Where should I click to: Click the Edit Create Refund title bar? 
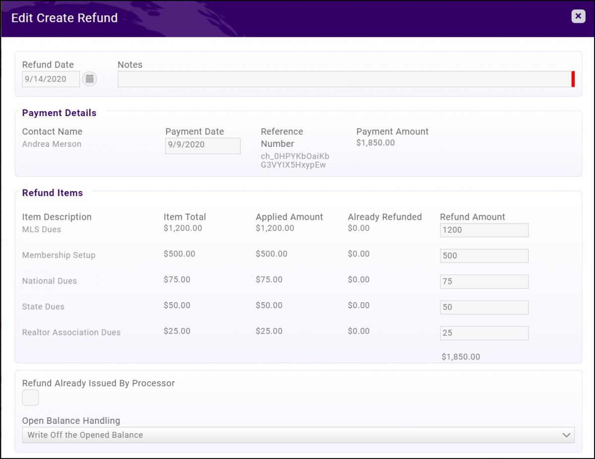click(x=64, y=18)
